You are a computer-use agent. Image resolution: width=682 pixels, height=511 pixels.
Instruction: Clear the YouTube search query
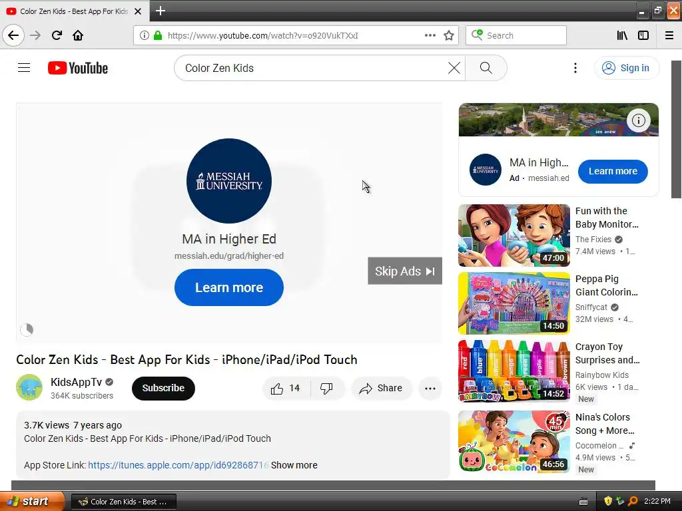pyautogui.click(x=454, y=68)
